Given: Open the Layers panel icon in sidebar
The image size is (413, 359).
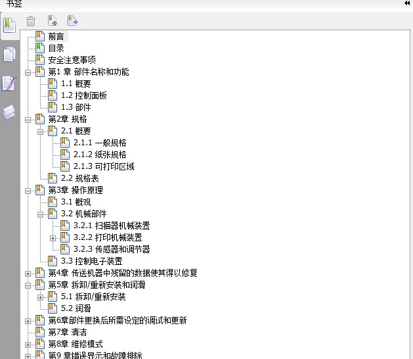Looking at the screenshot, I should click(9, 112).
